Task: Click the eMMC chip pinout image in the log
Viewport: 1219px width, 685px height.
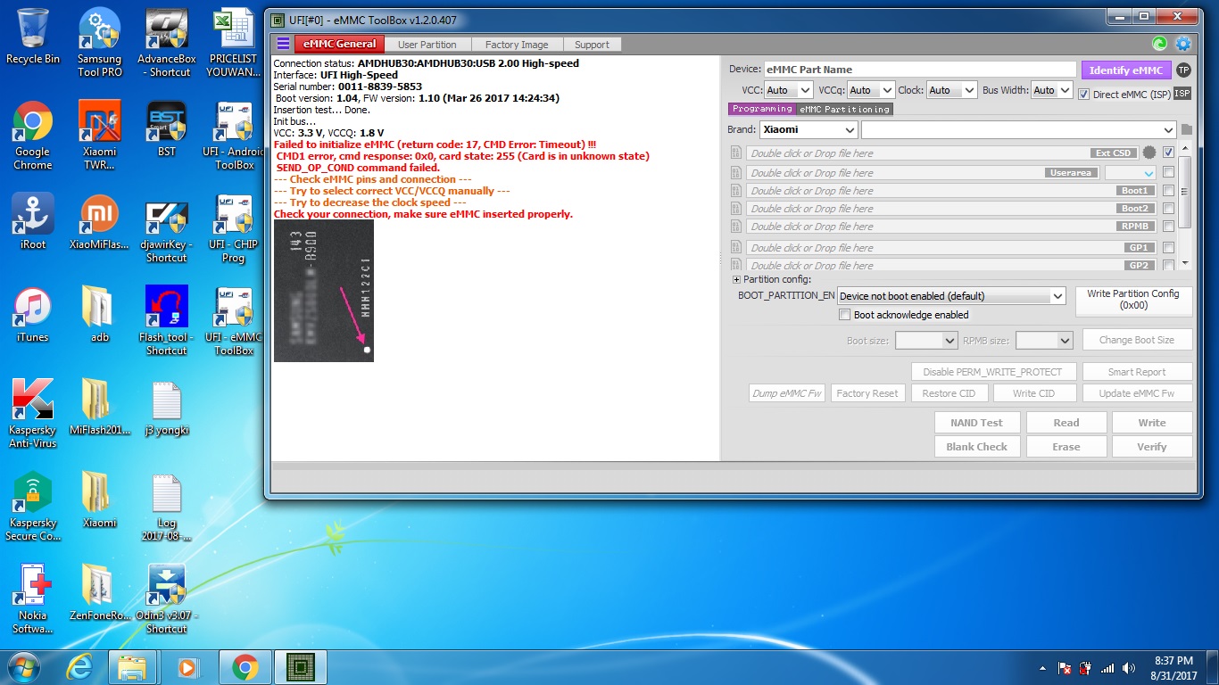Action: 324,291
